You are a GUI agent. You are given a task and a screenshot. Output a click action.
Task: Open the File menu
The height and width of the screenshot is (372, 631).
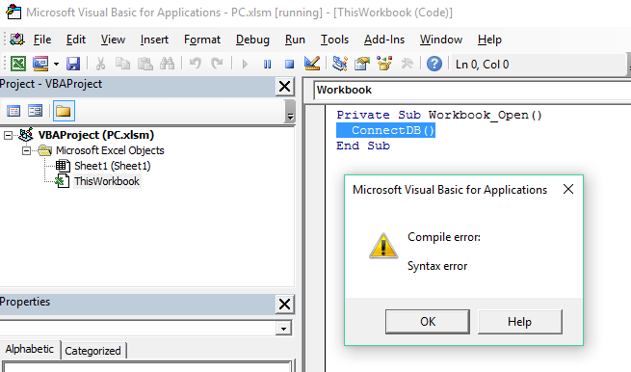tap(42, 40)
